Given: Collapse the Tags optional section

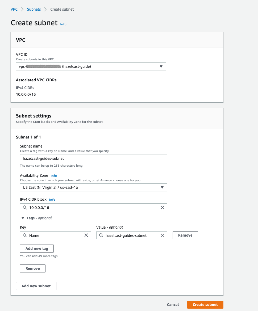Looking at the screenshot, I should pyautogui.click(x=23, y=218).
